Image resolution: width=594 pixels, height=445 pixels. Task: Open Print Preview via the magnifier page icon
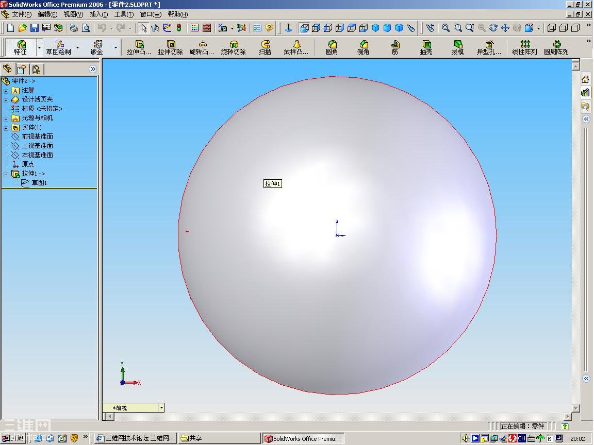tap(86, 28)
